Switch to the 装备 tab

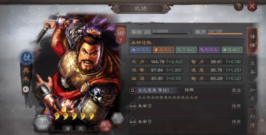click(252, 67)
